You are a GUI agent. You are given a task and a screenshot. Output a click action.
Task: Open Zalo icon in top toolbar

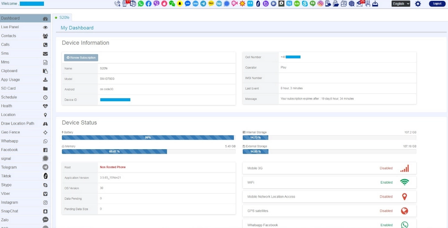[188, 4]
